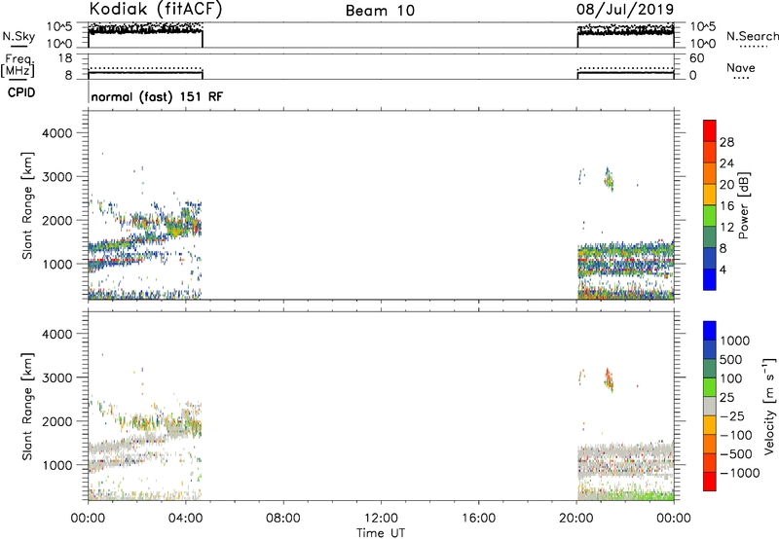Click the "Freq. [MHz]" axis label

pyautogui.click(x=18, y=66)
